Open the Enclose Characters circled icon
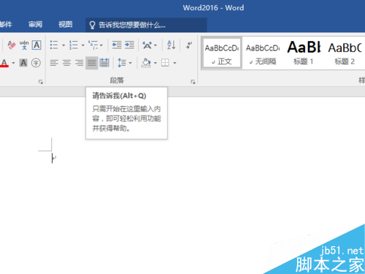The height and width of the screenshot is (274, 365). (36, 63)
